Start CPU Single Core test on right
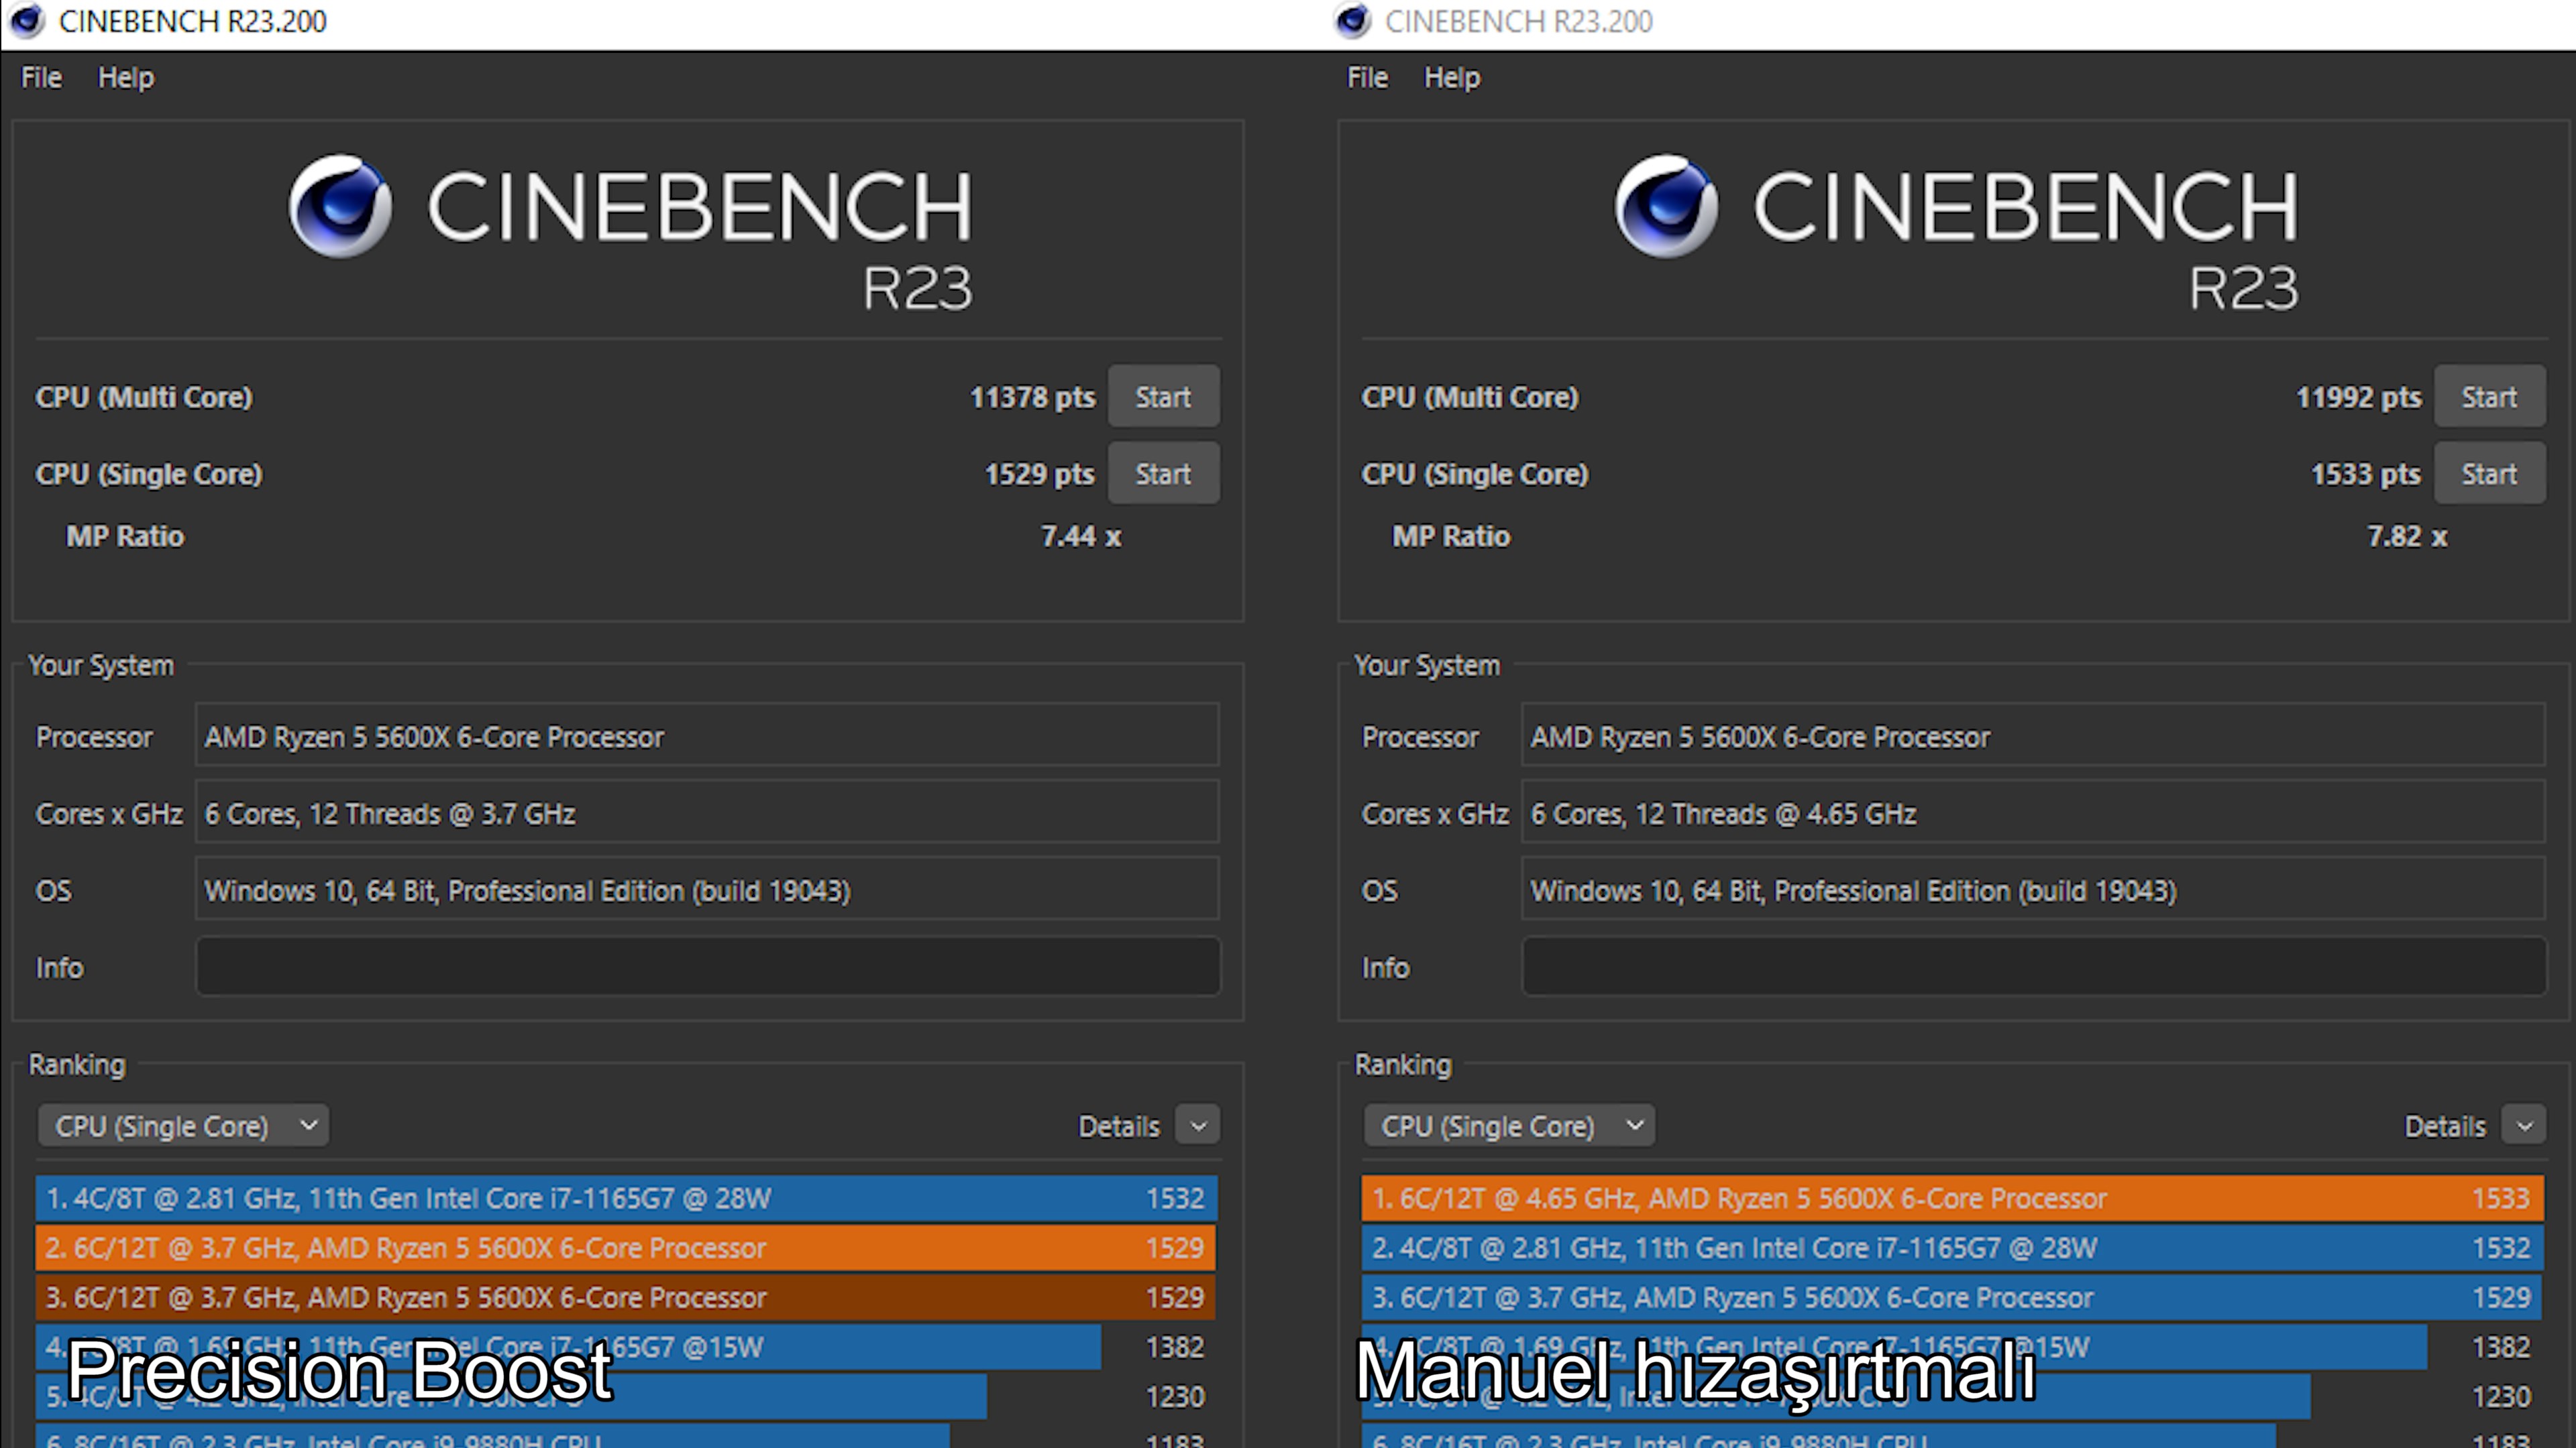The image size is (2576, 1448). [x=2487, y=472]
